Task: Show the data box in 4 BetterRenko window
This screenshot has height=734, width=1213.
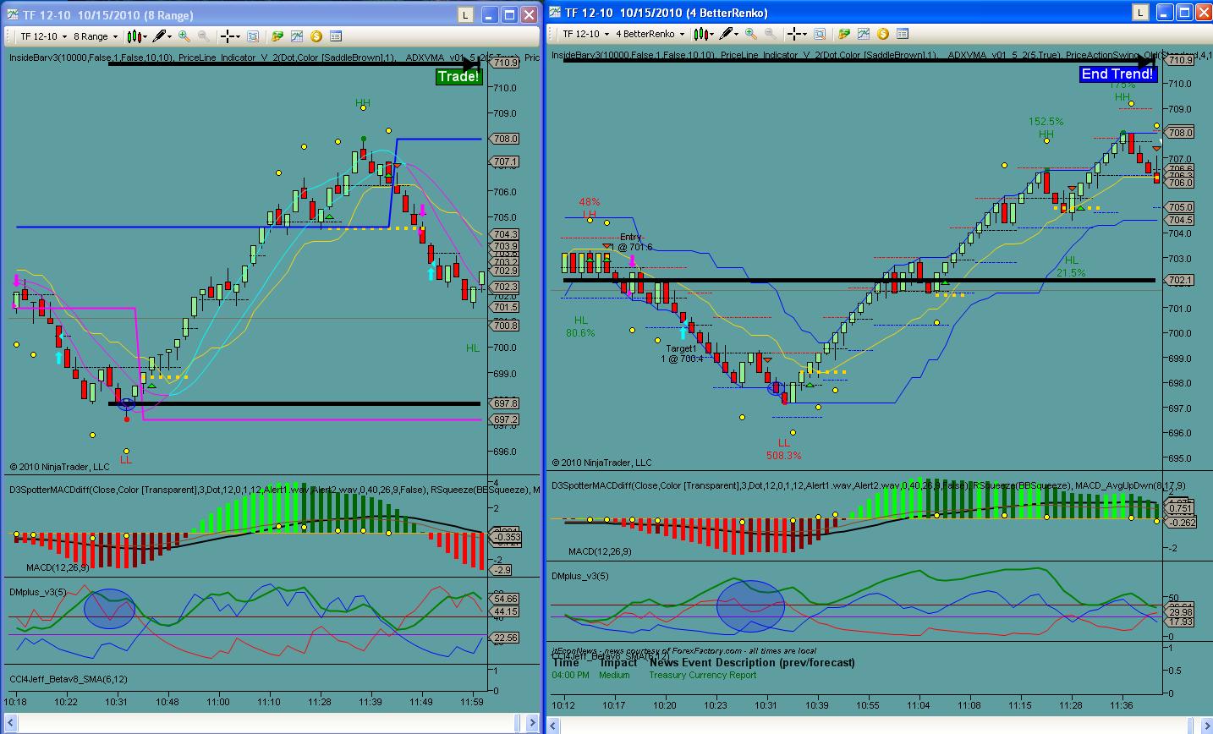Action: click(x=820, y=34)
